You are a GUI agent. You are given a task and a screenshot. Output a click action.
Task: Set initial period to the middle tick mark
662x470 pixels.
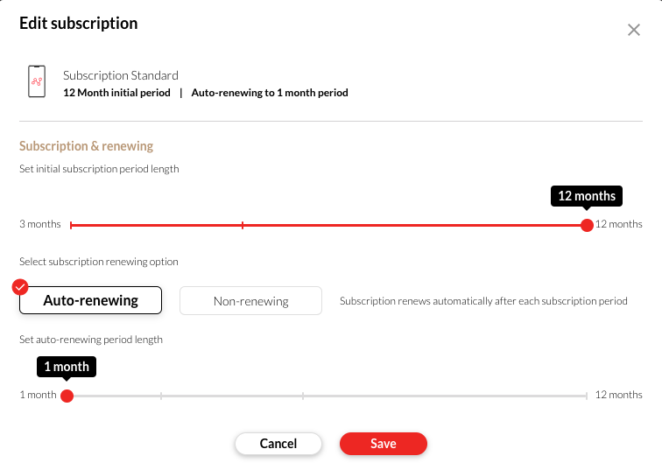243,225
